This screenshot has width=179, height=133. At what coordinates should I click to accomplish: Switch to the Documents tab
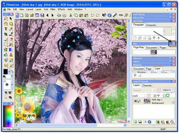coord(151,48)
